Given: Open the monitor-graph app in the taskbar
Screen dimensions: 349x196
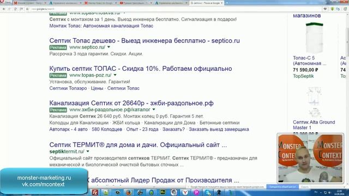Looking at the screenshot, I should 163,192.
